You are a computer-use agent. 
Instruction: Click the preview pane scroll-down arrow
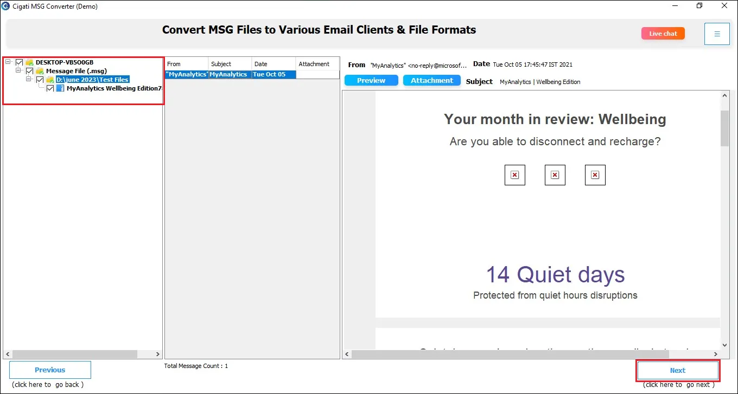(x=724, y=345)
